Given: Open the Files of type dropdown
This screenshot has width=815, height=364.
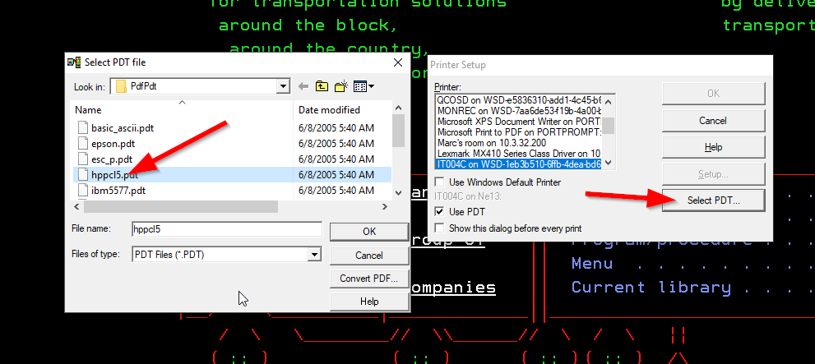Looking at the screenshot, I should pos(313,255).
